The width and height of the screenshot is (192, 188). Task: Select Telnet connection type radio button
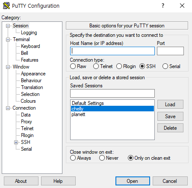pos(96,66)
